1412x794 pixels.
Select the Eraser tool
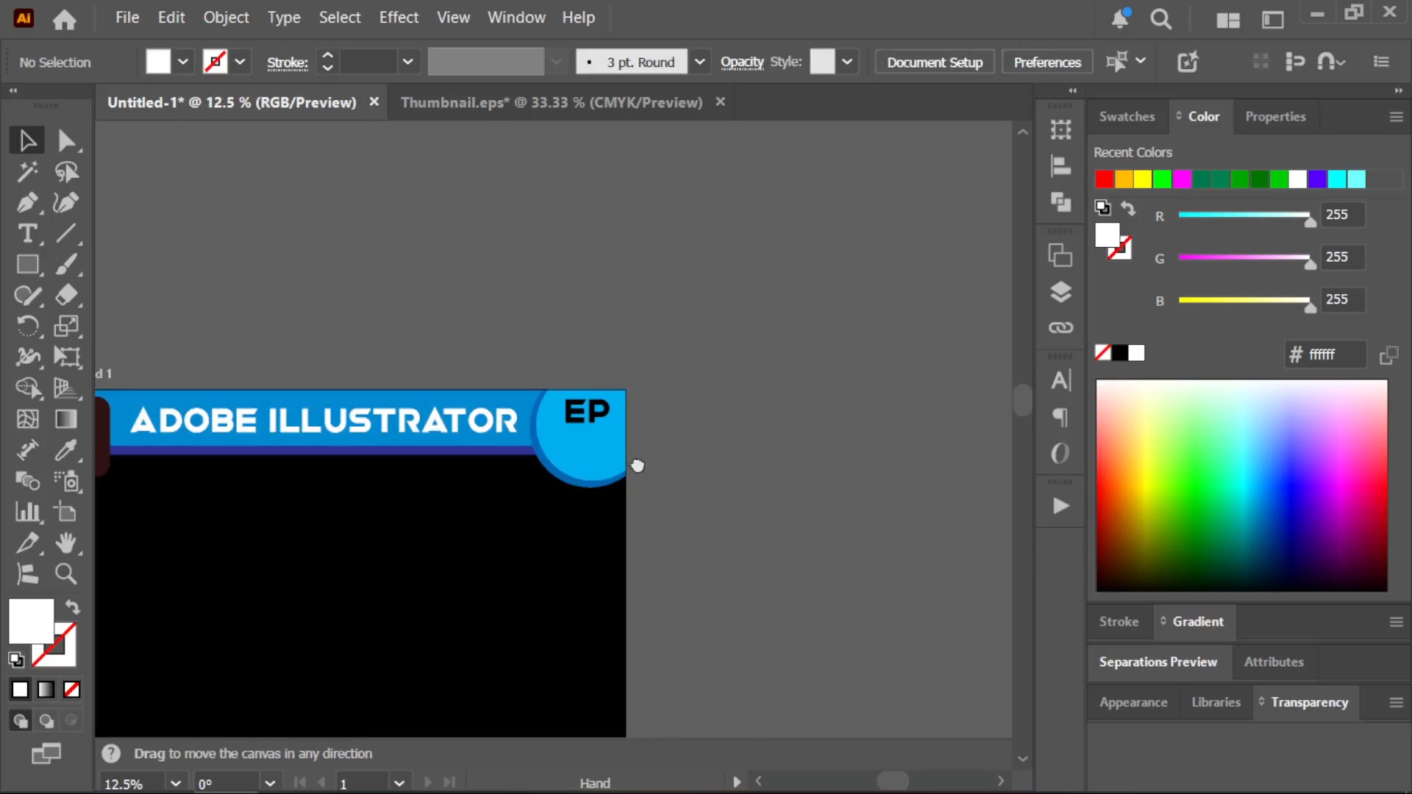point(66,295)
